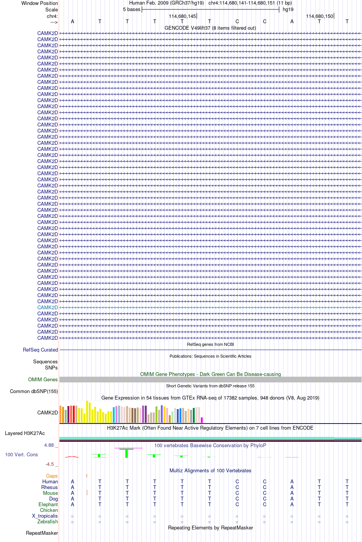Open Multiz Alignments of 100 Vertebrates title
Image resolution: width=362 pixels, height=542 pixels.
pyautogui.click(x=210, y=470)
